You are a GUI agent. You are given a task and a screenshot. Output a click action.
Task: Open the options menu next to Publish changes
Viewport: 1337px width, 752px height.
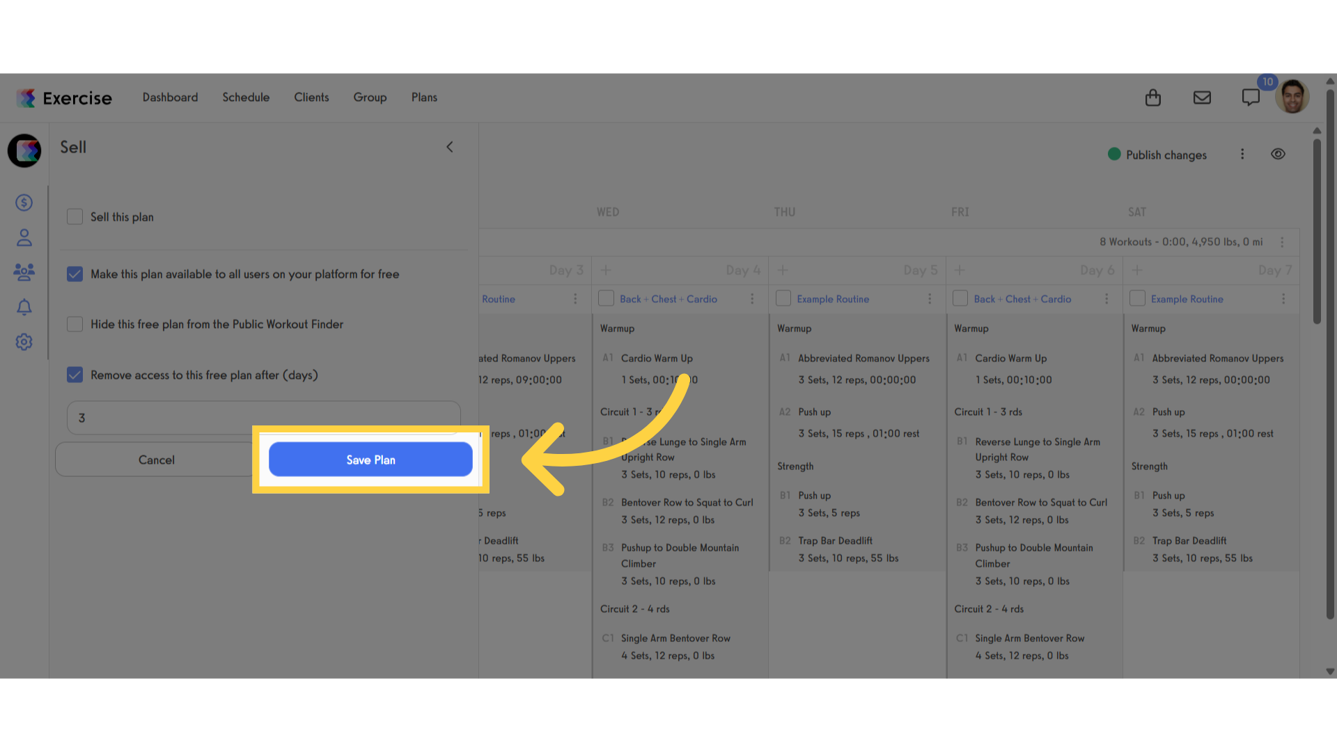coord(1242,154)
